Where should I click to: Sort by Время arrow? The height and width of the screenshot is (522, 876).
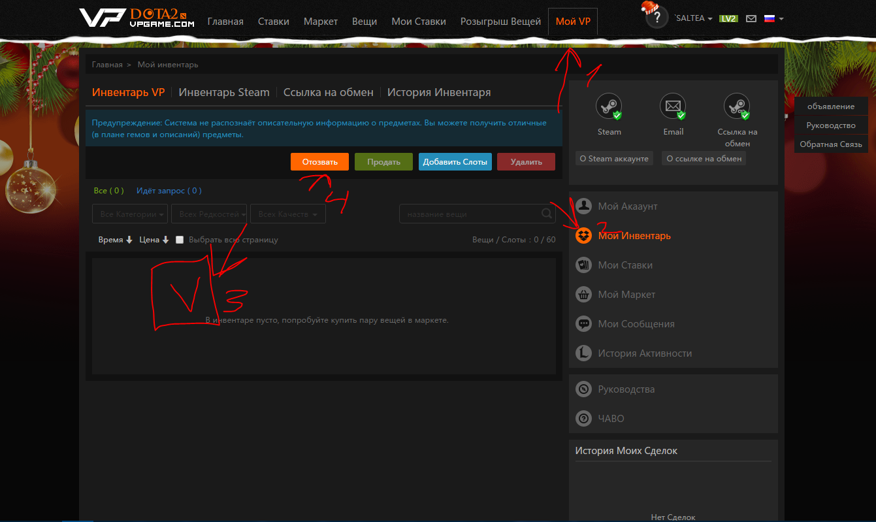(129, 240)
